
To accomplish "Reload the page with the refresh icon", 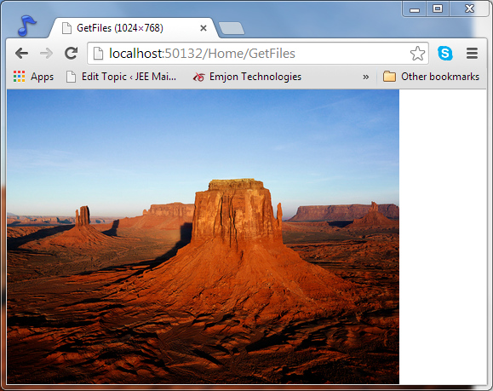I will pos(71,53).
